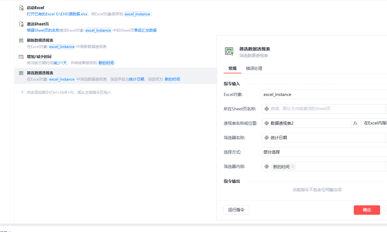Image resolution: width=387 pixels, height=232 pixels.
Task: Click the 增加/减少时间 calendar icon
Action: click(21, 57)
